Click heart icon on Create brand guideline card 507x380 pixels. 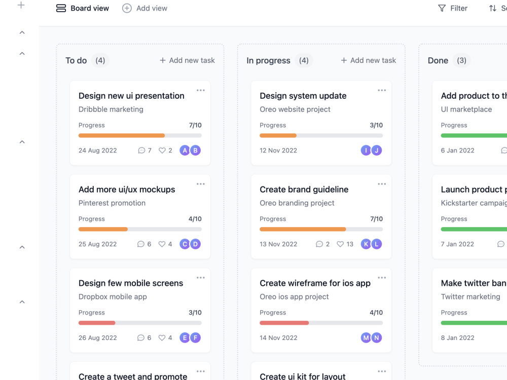[x=340, y=244]
